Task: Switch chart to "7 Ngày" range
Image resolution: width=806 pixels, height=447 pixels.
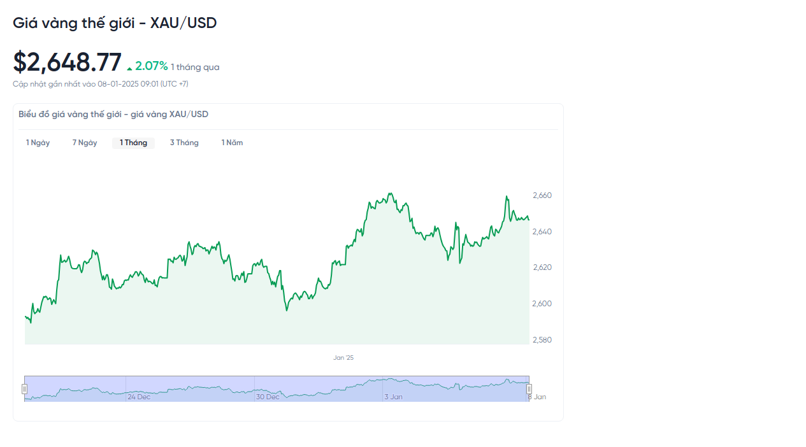Action: tap(85, 143)
